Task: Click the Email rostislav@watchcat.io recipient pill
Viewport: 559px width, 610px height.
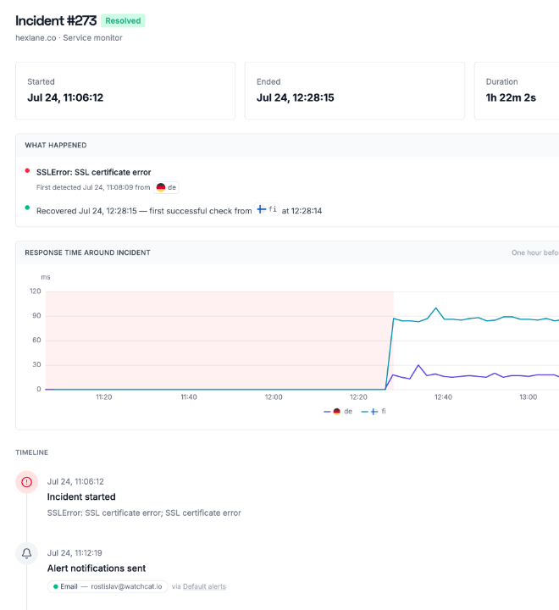Action: pos(108,586)
